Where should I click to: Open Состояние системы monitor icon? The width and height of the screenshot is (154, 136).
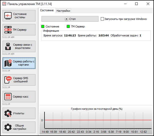point(8,16)
